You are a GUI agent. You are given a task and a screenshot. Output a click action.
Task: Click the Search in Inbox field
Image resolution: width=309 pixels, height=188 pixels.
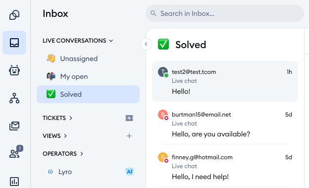[225, 13]
